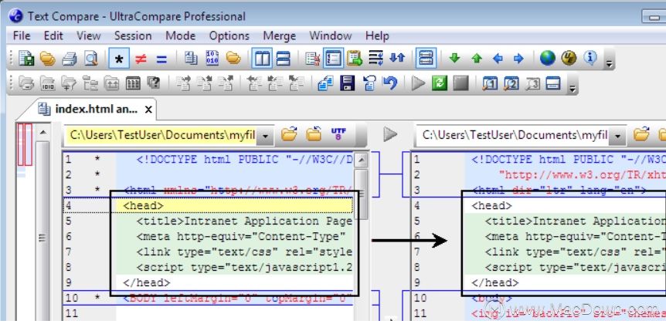Click the gray play arrow between file paths
This screenshot has width=666, height=324.
pyautogui.click(x=390, y=134)
